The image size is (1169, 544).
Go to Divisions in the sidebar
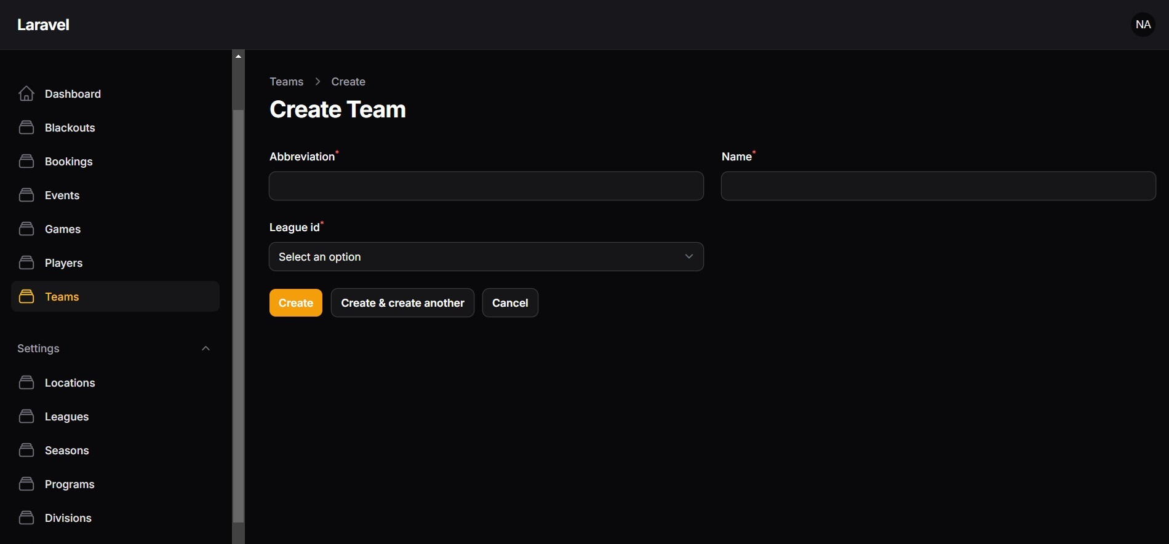point(68,518)
